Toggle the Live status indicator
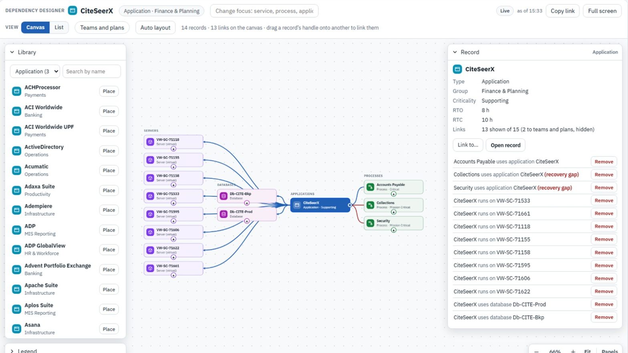Viewport: 628px width, 353px height. tap(505, 11)
